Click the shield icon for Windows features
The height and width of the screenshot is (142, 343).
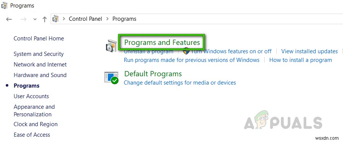click(x=186, y=51)
